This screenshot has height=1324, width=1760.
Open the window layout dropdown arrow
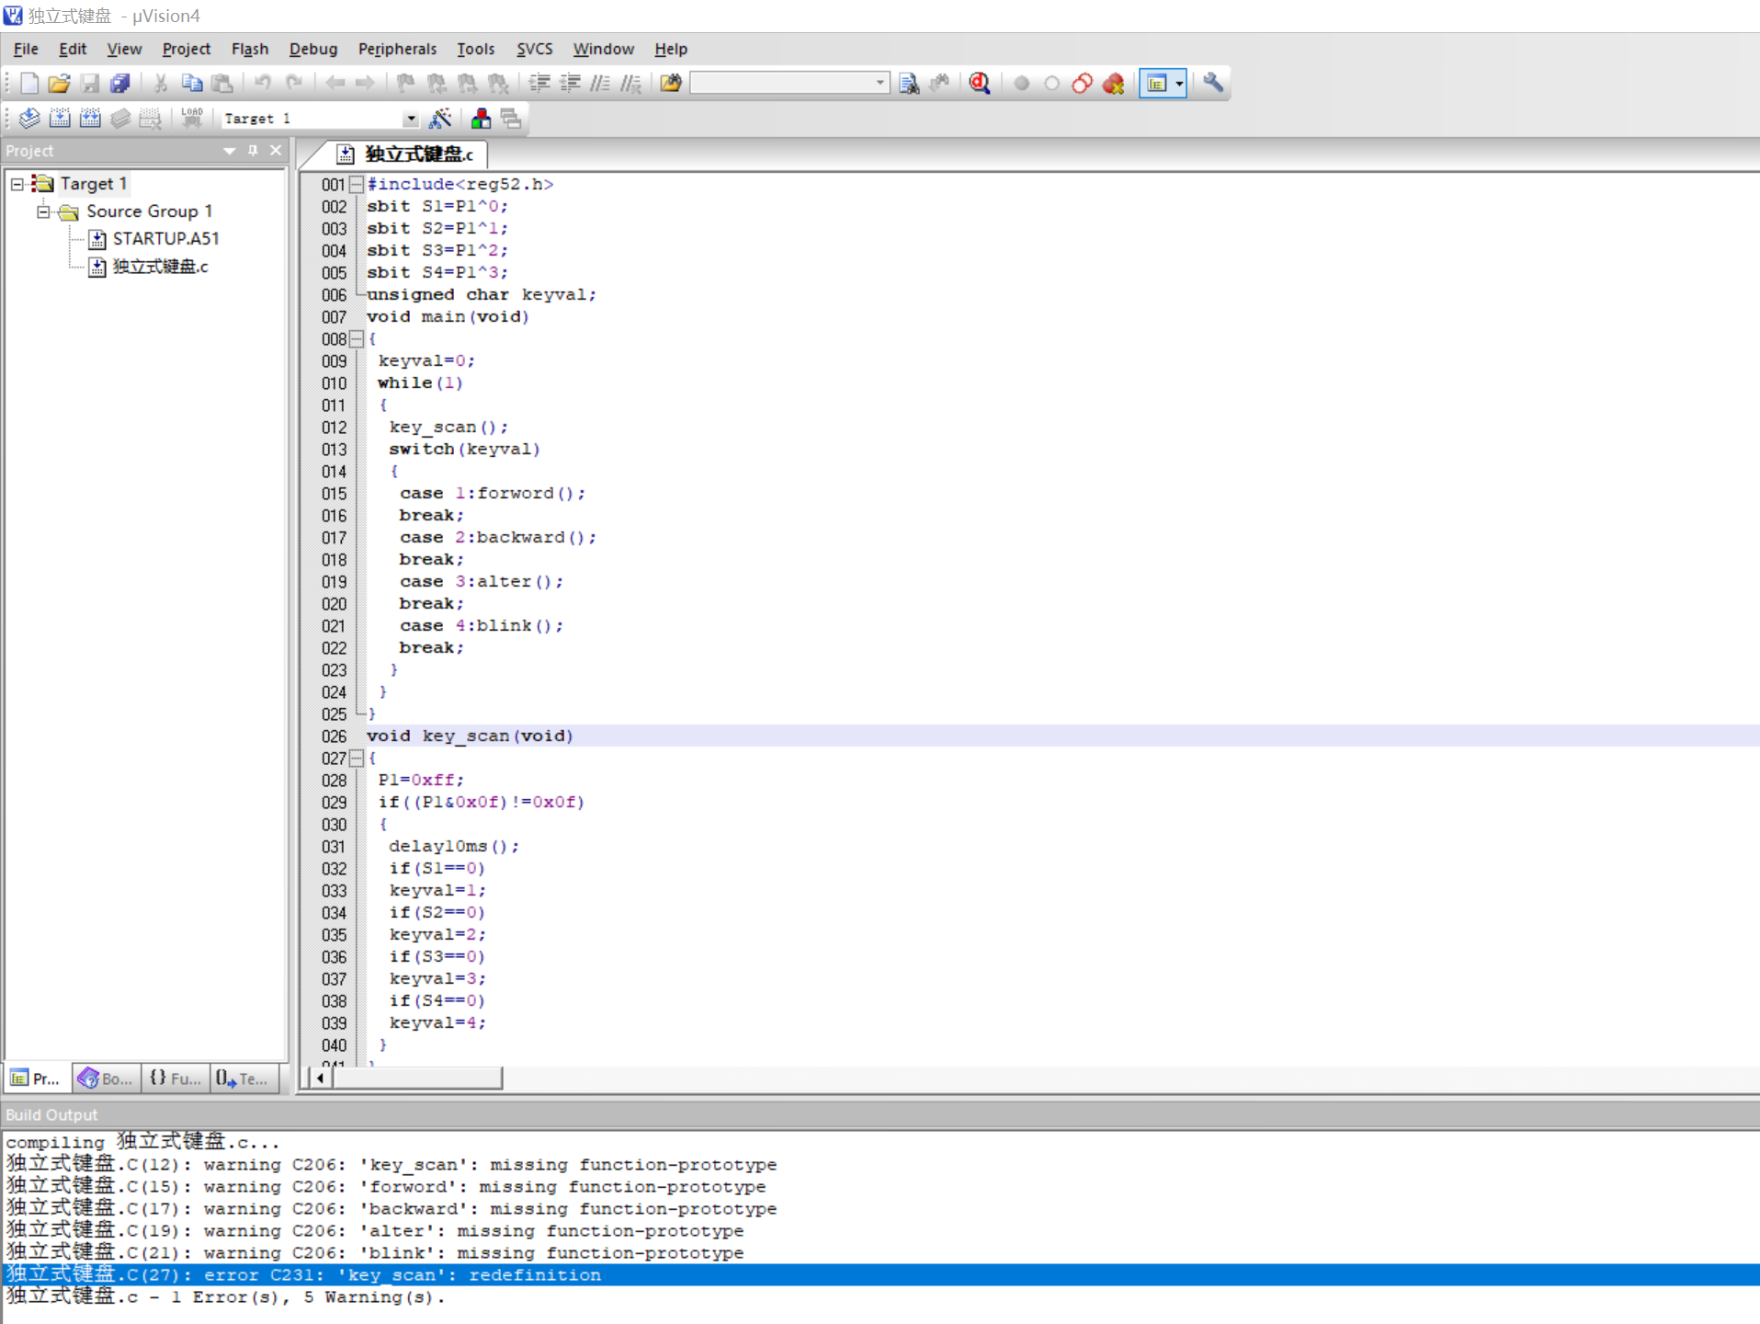coord(1179,84)
